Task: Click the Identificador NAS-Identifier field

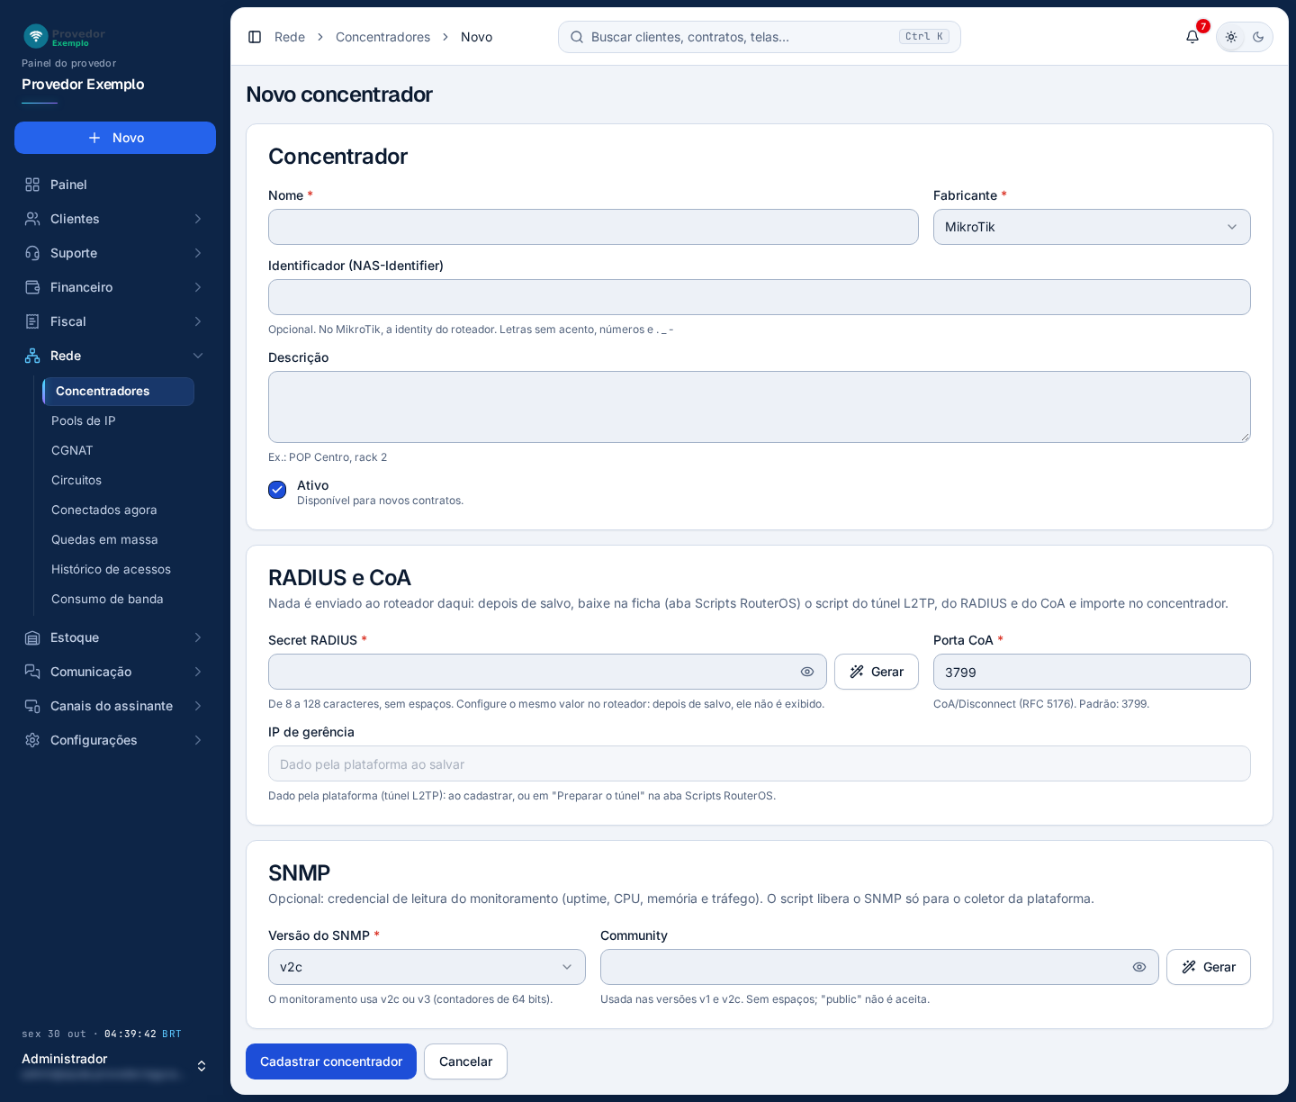Action: point(760,297)
